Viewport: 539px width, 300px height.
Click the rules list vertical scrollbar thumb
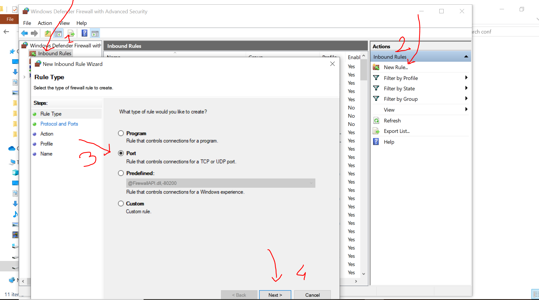point(364,69)
